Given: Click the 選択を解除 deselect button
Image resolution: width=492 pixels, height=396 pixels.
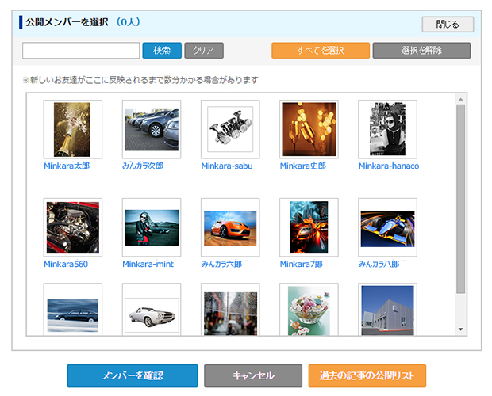Looking at the screenshot, I should [421, 51].
